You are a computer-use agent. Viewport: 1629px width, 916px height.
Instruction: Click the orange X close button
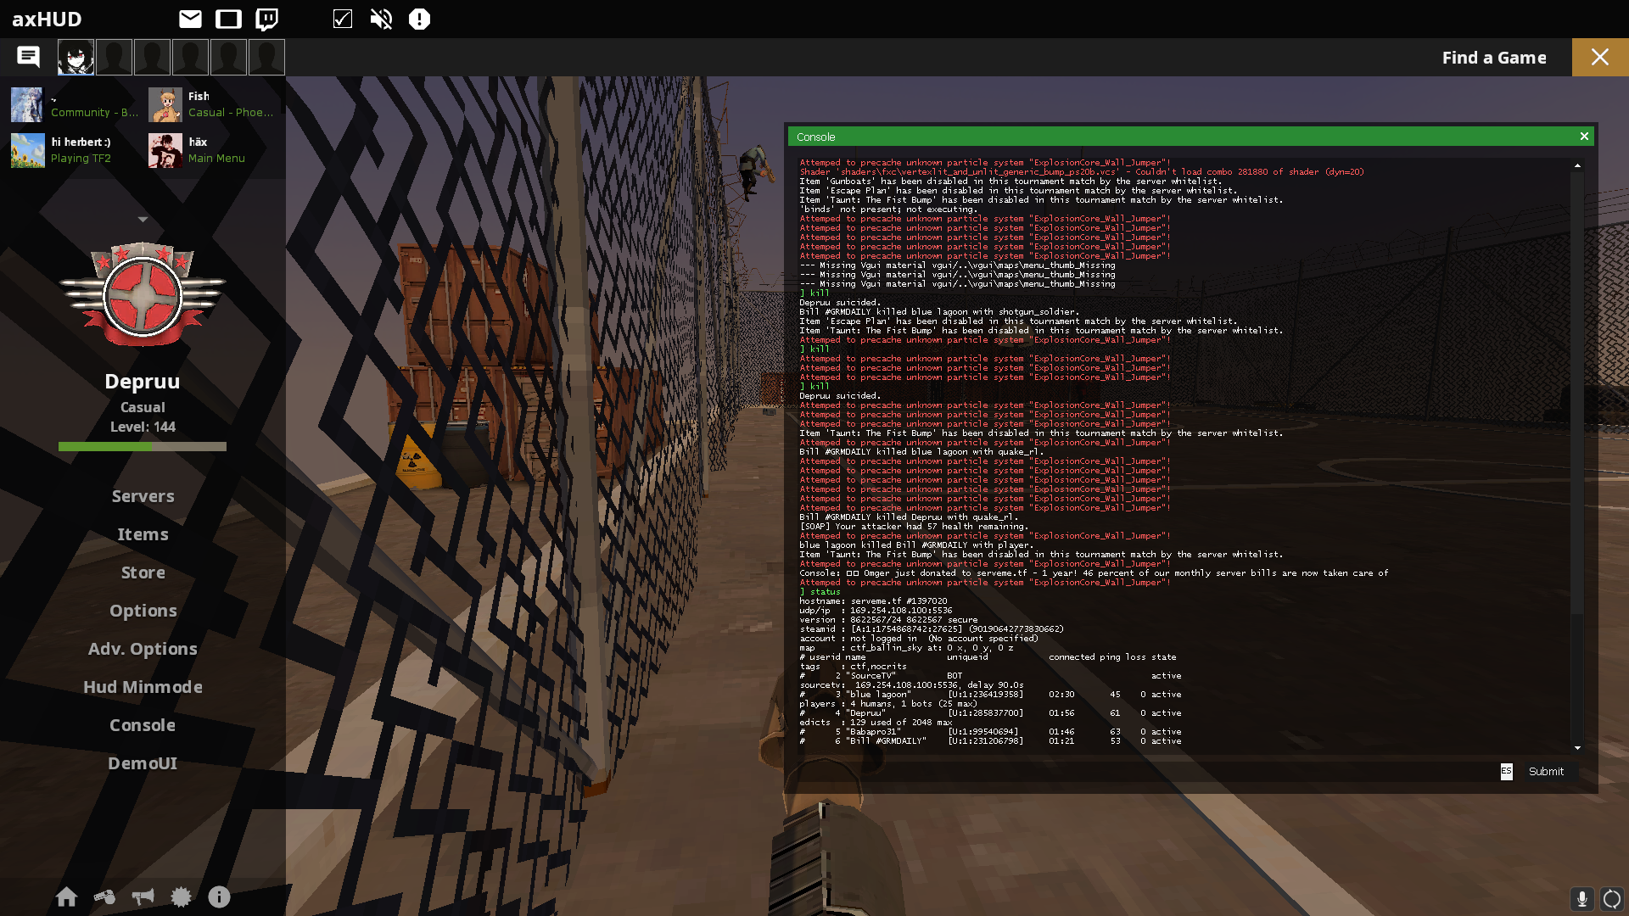point(1600,57)
